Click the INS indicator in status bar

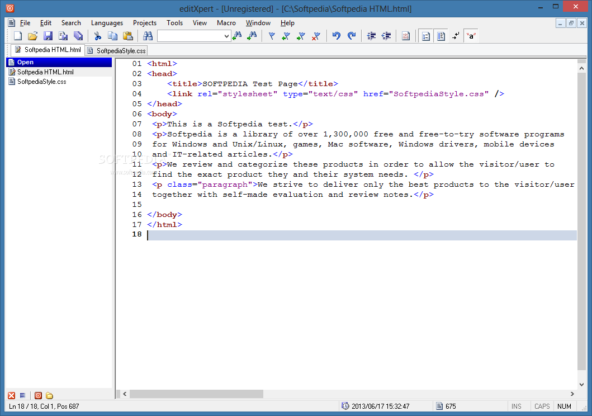(x=516, y=406)
